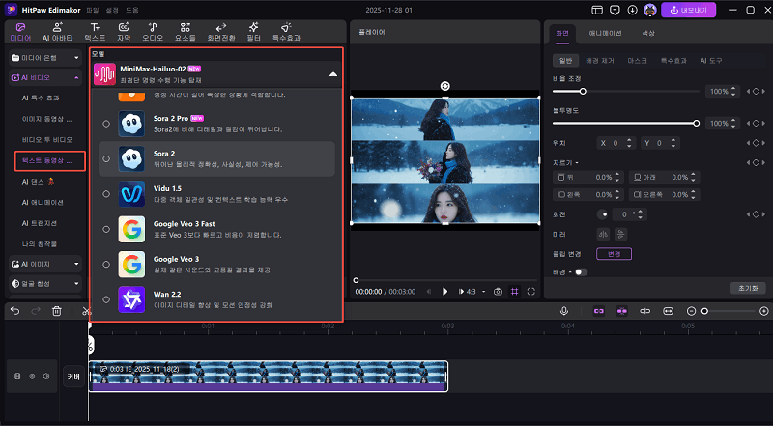The width and height of the screenshot is (773, 426).
Task: Click the zoom out minus icon on the timeline
Action: [691, 311]
